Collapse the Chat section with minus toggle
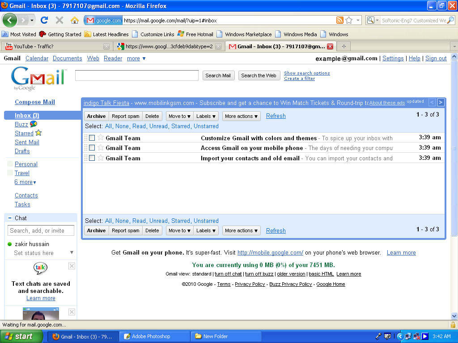 tap(10, 218)
